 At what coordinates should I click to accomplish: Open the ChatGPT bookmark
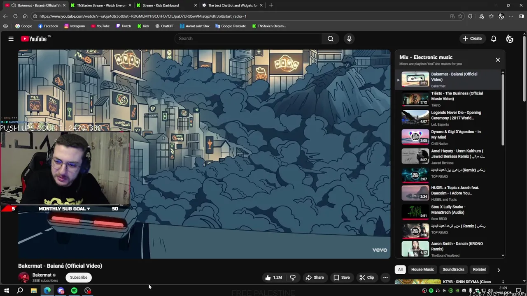tap(165, 26)
